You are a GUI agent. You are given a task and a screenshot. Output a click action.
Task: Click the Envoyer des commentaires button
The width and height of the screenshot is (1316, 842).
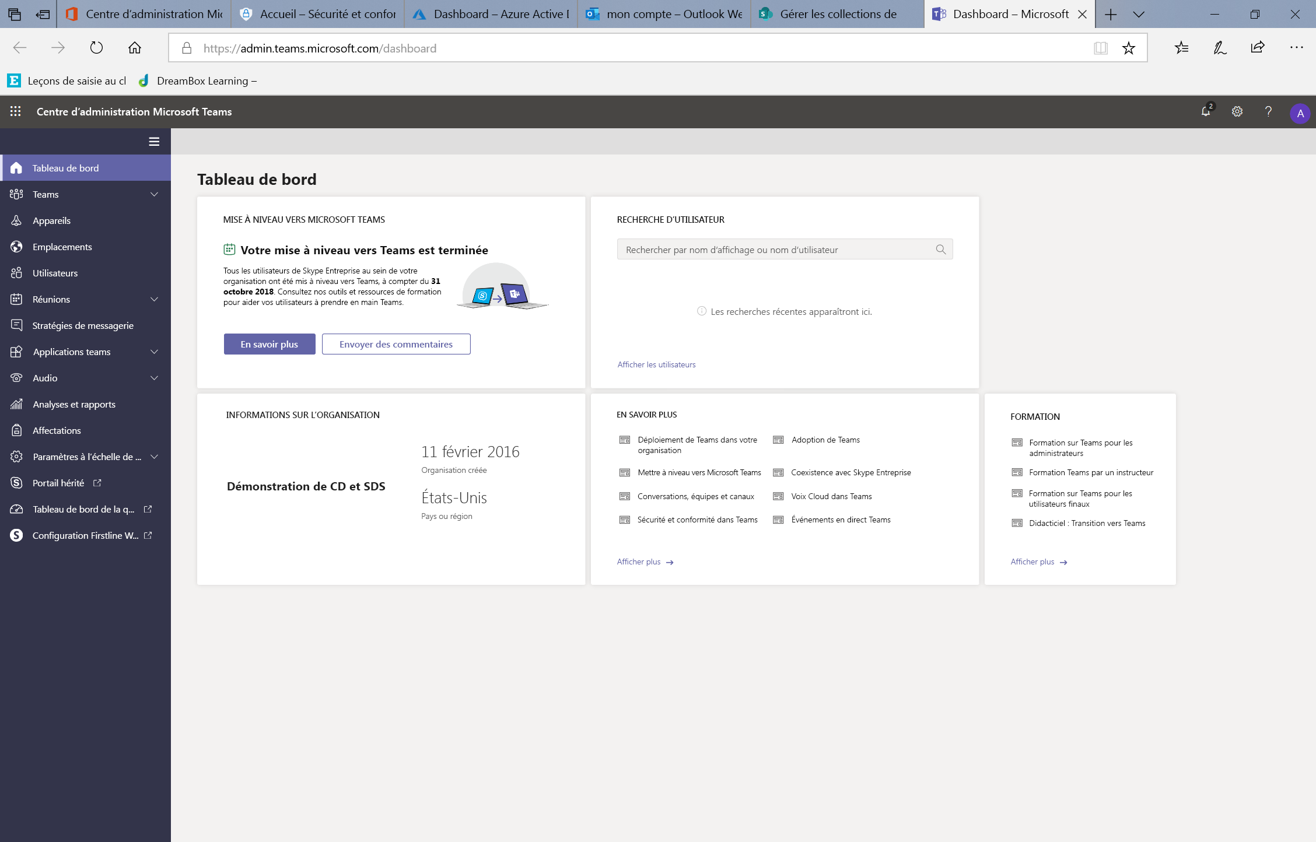pos(395,343)
